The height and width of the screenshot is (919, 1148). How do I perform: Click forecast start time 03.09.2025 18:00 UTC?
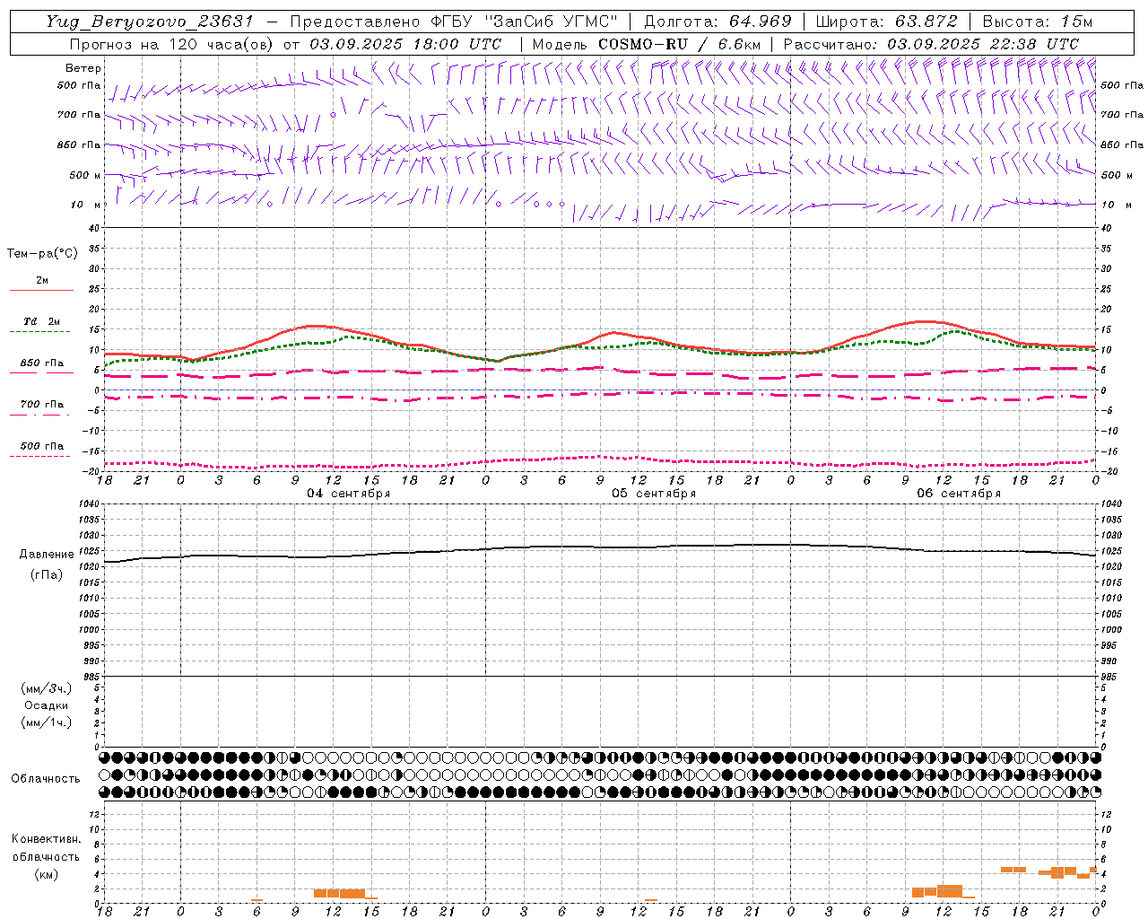[405, 44]
